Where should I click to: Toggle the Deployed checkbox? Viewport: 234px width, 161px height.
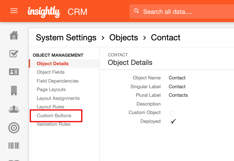[173, 122]
